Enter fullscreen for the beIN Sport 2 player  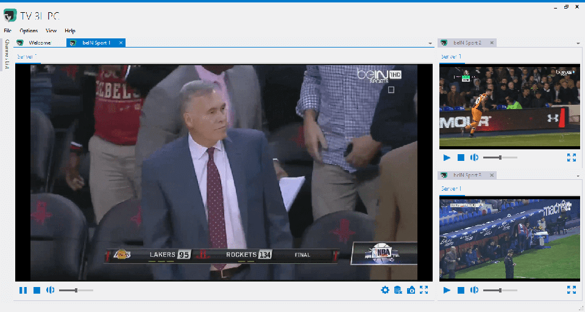pyautogui.click(x=572, y=157)
